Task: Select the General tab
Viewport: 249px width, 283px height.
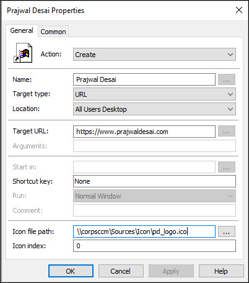Action: (22, 30)
